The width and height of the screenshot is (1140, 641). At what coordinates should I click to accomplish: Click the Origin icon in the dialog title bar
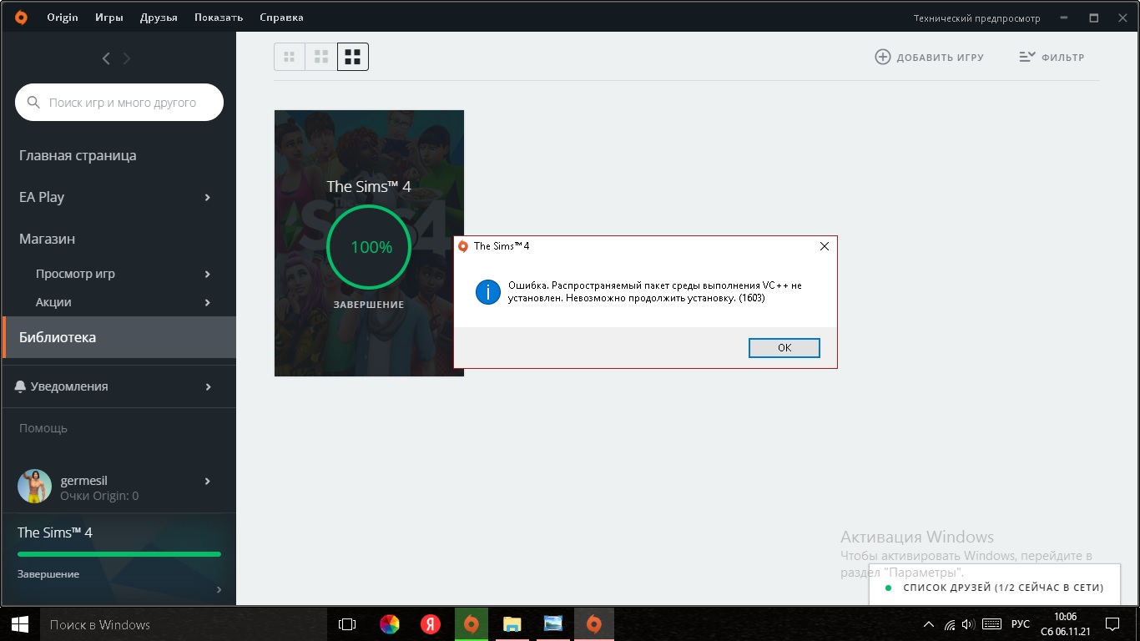[x=463, y=246]
